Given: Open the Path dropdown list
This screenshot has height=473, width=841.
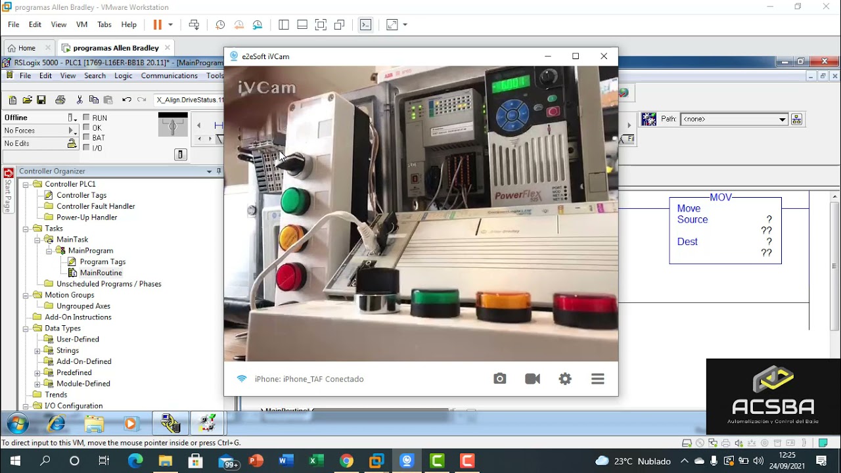Looking at the screenshot, I should click(x=782, y=120).
